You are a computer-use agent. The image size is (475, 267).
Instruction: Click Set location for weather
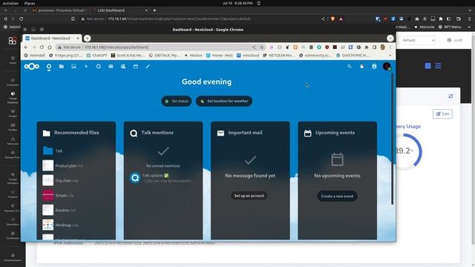tap(224, 101)
